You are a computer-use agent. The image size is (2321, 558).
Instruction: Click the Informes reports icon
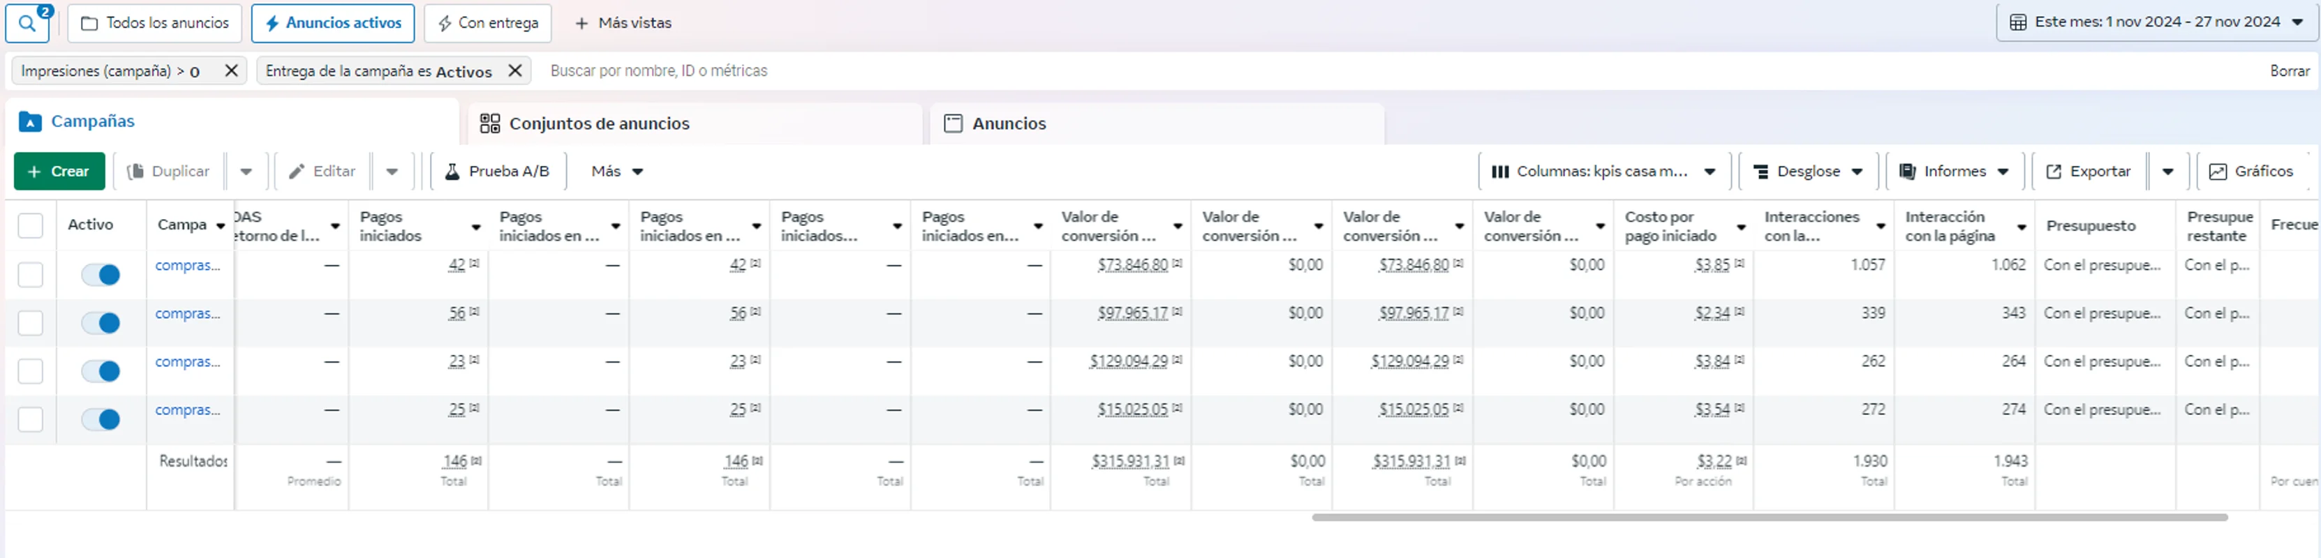click(1908, 171)
